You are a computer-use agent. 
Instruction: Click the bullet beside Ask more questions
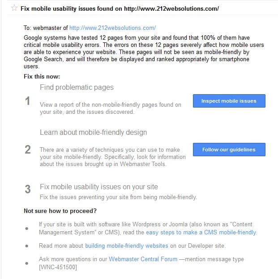[27, 263]
